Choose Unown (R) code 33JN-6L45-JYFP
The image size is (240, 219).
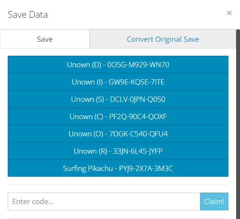pos(118,151)
